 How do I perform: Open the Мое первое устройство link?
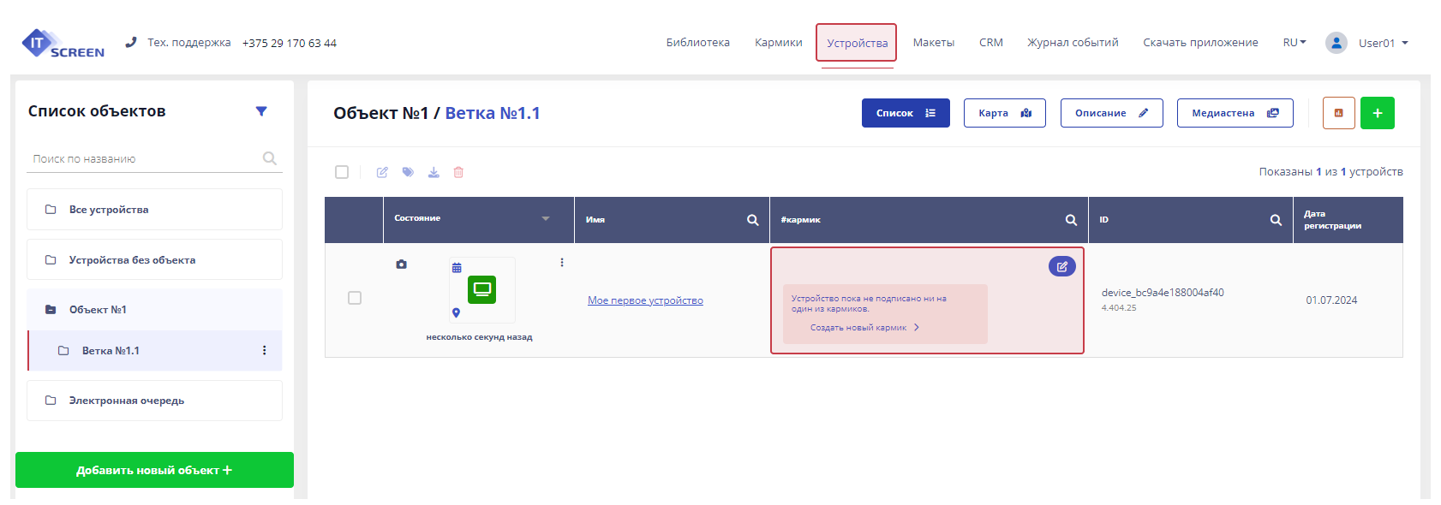(645, 300)
